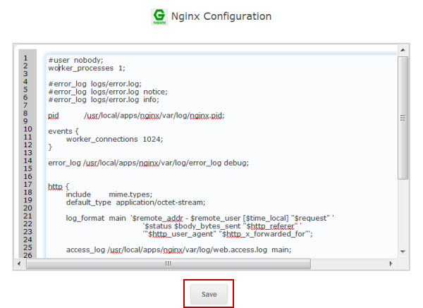423x308 pixels.
Task: Click the 'log_format main' line
Action: 200,218
